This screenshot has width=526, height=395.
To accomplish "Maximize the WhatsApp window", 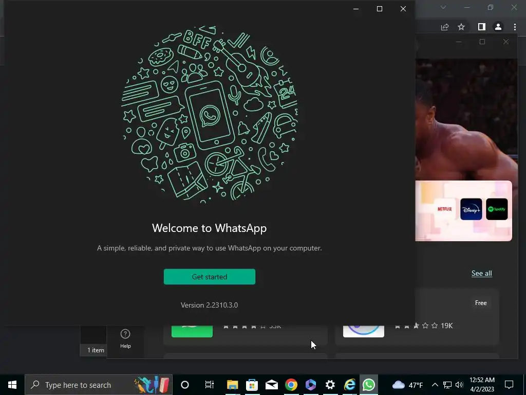I will click(x=380, y=9).
